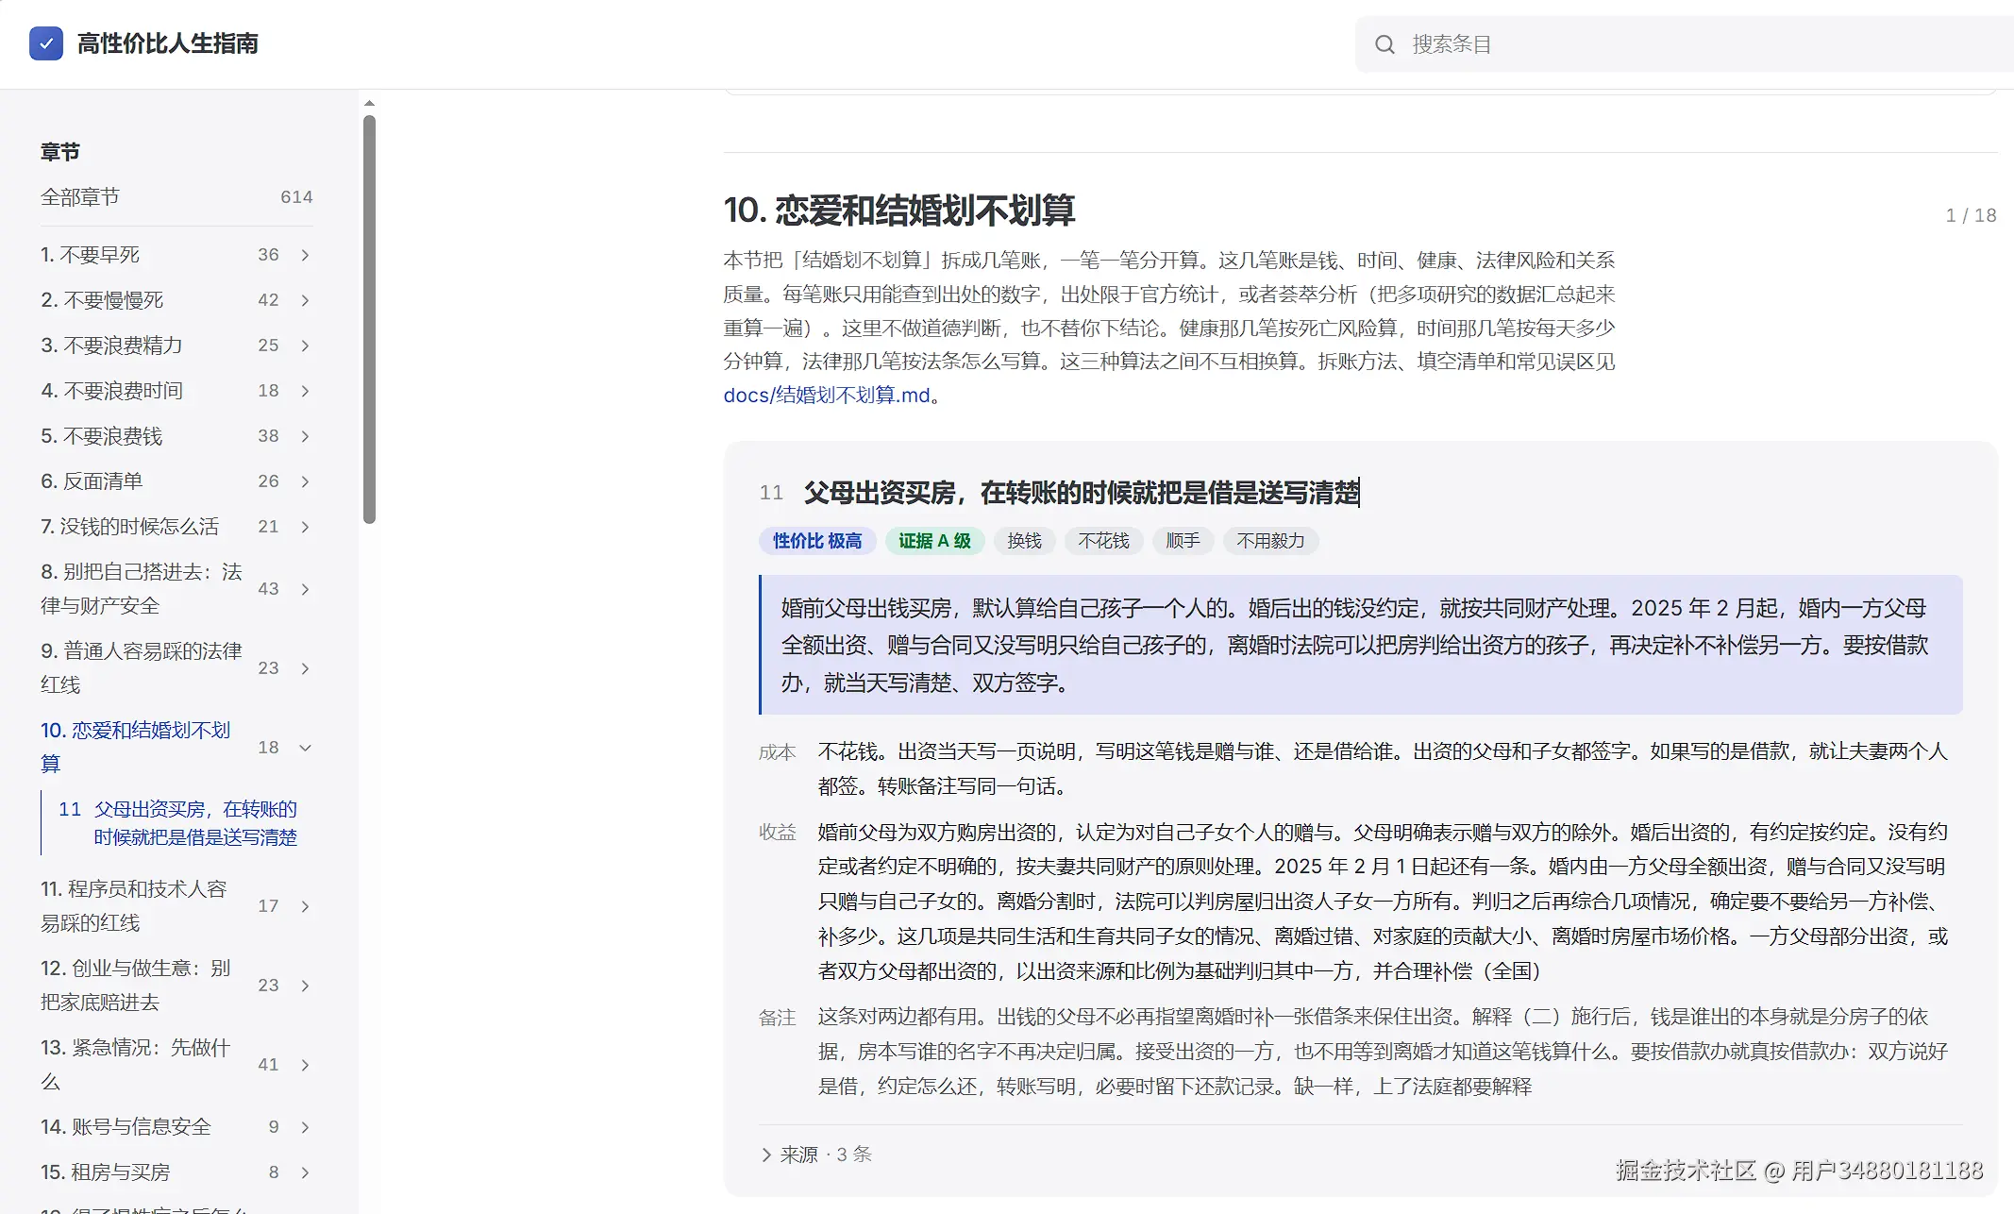Open chapter 3. 不要浪费精力
The height and width of the screenshot is (1214, 2014).
(x=111, y=346)
